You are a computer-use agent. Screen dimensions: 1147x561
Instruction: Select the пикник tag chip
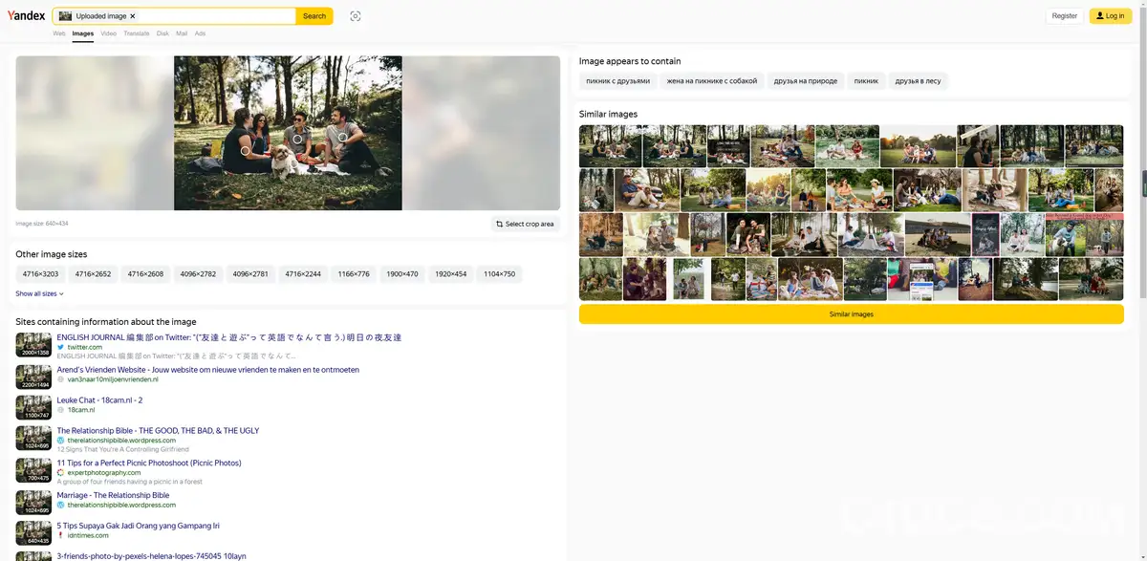click(x=865, y=80)
